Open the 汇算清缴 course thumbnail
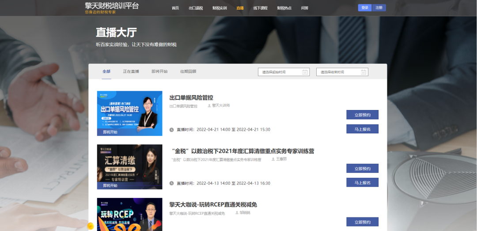 [x=129, y=167]
